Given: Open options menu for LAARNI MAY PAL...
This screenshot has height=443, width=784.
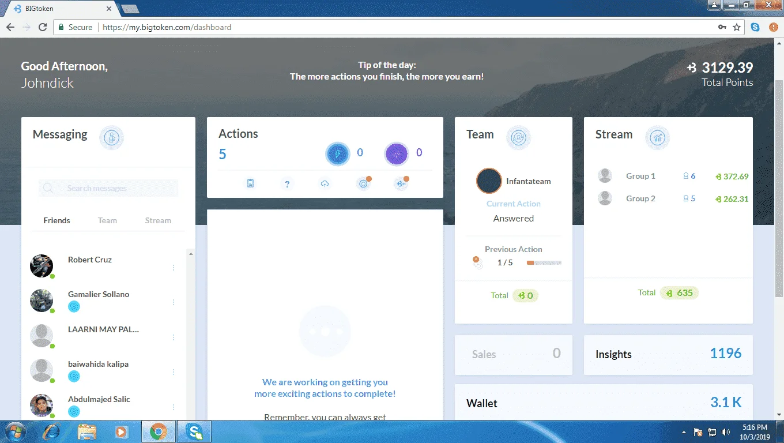Looking at the screenshot, I should [174, 337].
